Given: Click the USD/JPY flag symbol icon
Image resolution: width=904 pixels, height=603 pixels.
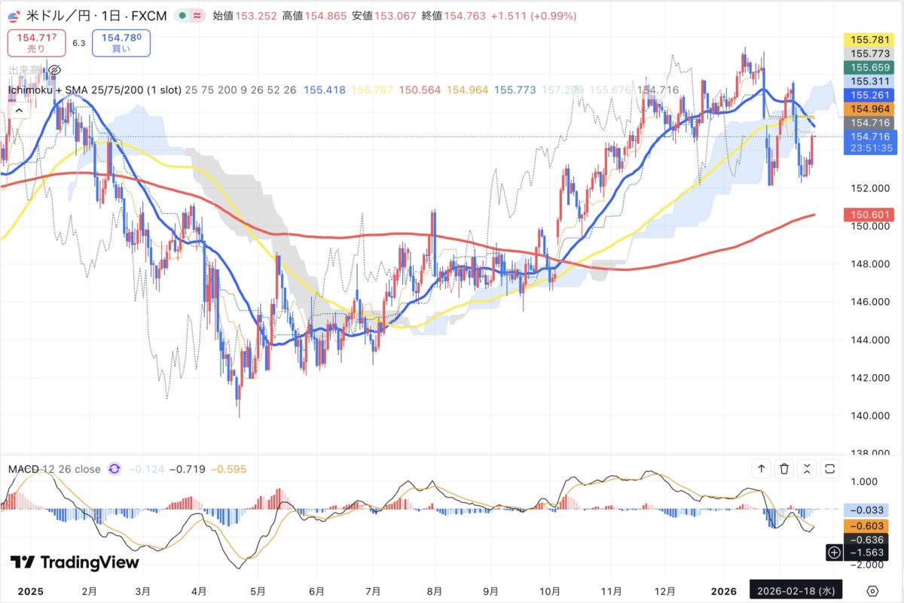Looking at the screenshot, I should coord(15,16).
